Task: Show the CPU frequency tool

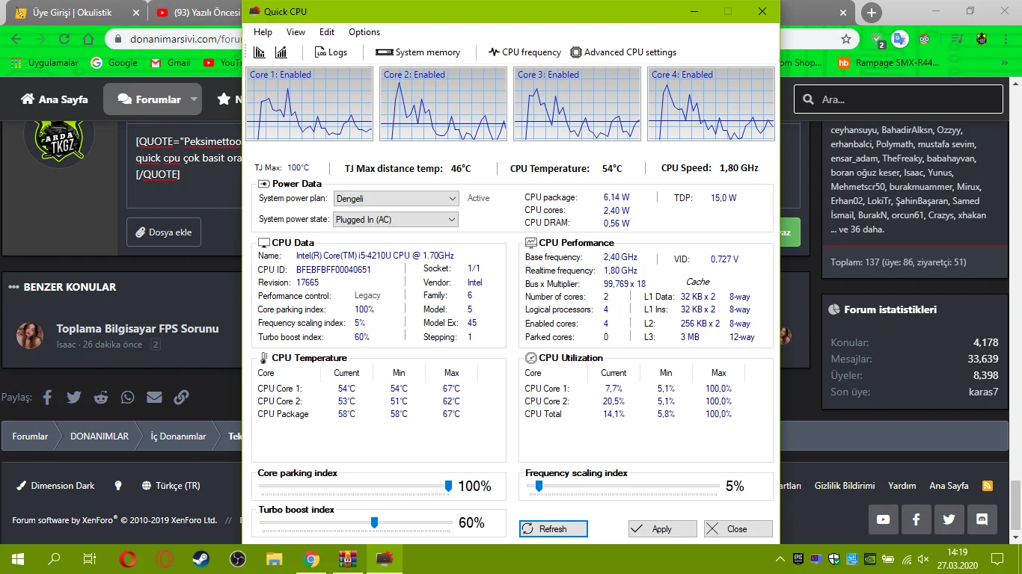Action: [x=524, y=52]
